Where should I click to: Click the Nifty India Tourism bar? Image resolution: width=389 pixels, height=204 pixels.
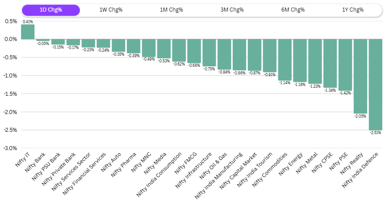coord(269,55)
